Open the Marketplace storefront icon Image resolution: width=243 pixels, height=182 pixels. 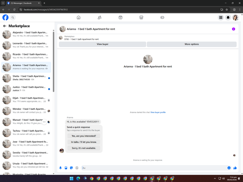point(141,17)
